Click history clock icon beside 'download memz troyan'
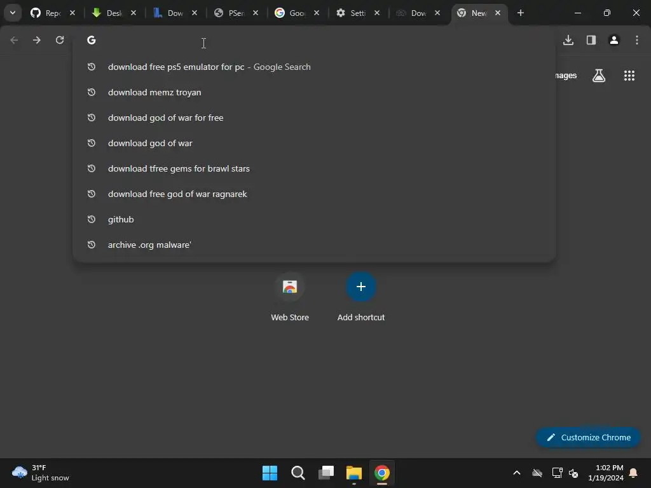 pyautogui.click(x=92, y=92)
